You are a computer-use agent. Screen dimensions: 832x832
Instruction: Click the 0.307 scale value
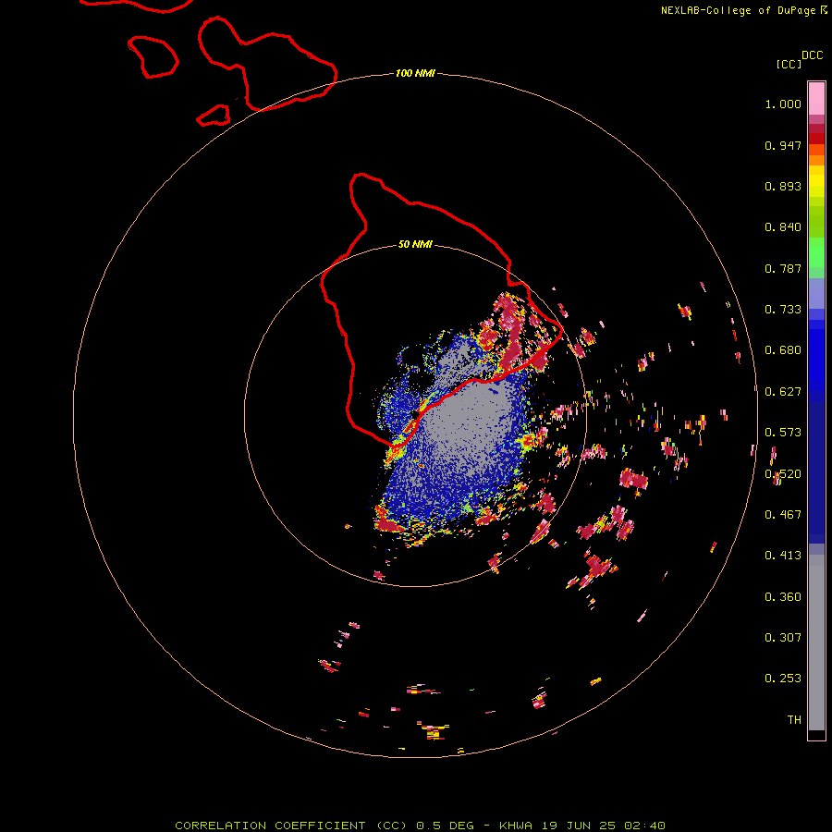(x=783, y=638)
